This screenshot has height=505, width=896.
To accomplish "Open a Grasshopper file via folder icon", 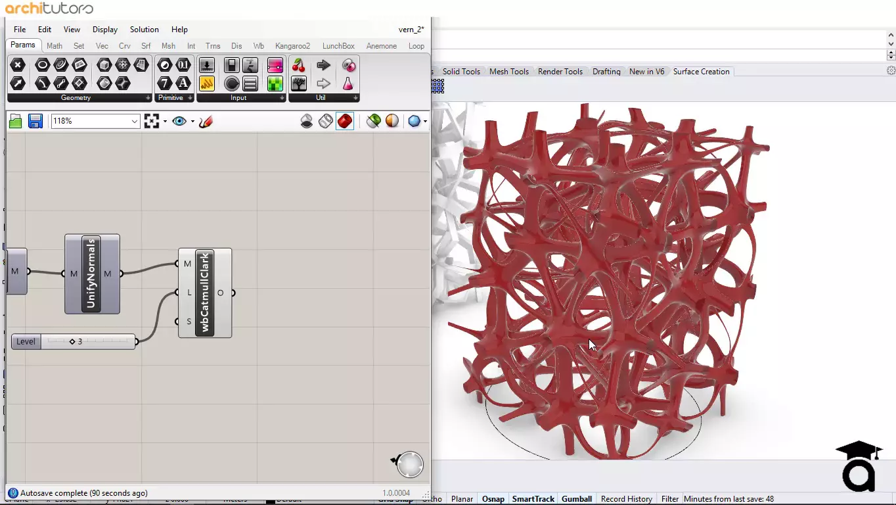I will click(x=16, y=121).
